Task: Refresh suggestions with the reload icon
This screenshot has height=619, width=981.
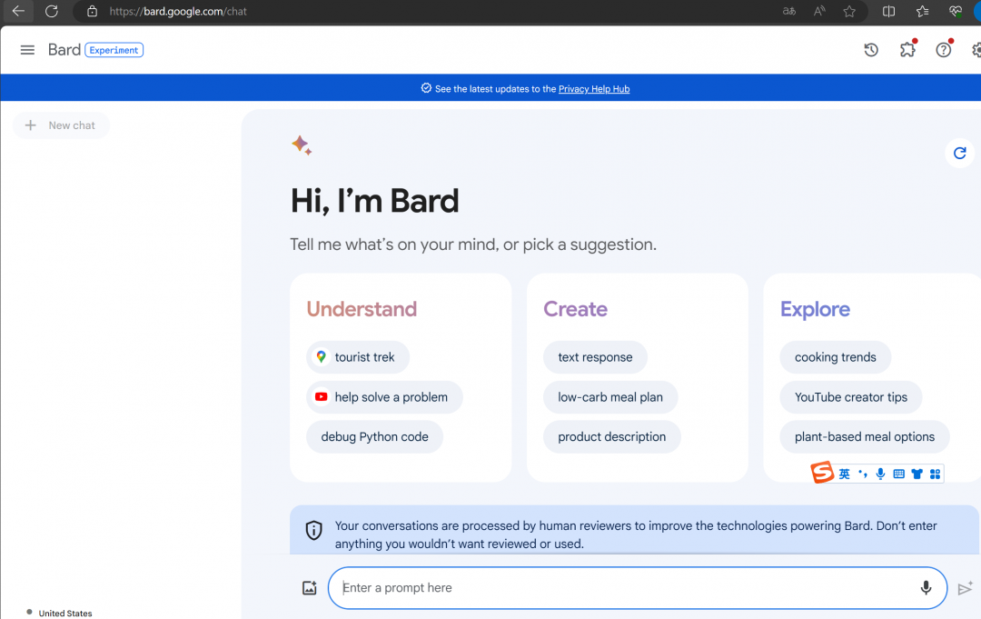Action: (x=959, y=153)
